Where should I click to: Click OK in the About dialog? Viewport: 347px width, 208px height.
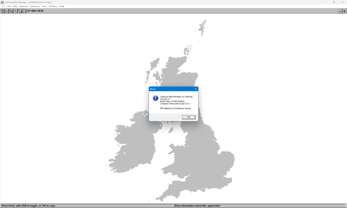[x=189, y=117]
